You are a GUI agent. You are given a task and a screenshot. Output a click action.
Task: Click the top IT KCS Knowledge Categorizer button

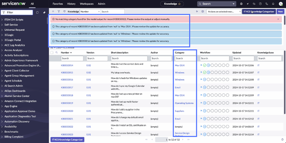(x=259, y=12)
